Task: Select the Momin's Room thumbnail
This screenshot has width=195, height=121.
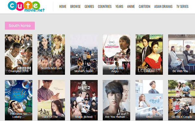Action: coord(84,55)
